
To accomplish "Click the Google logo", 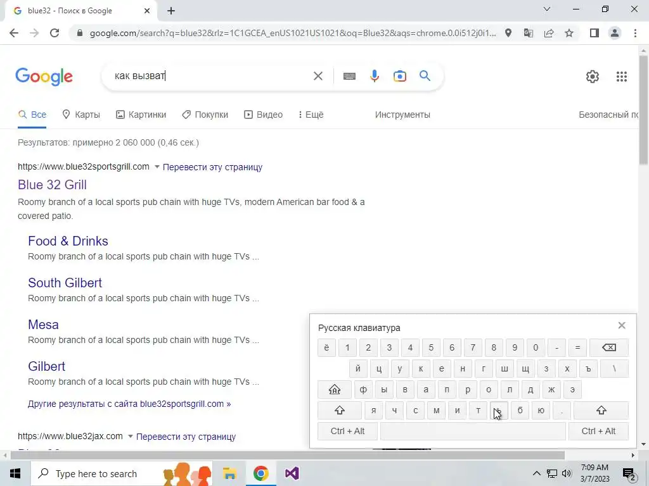I will 44,77.
